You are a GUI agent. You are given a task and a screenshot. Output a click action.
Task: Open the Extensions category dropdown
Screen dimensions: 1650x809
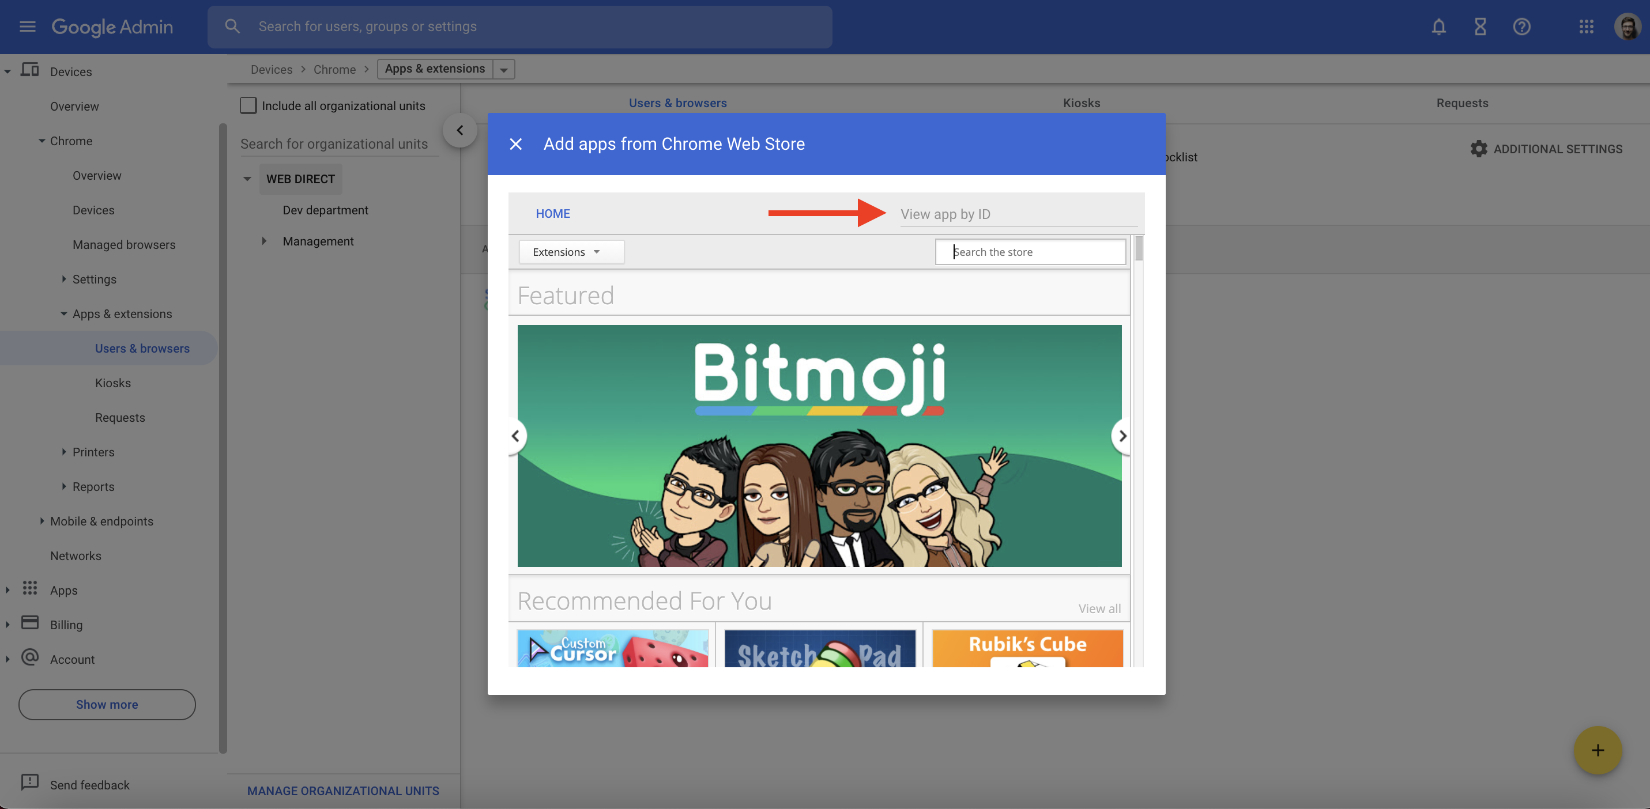[x=570, y=252]
